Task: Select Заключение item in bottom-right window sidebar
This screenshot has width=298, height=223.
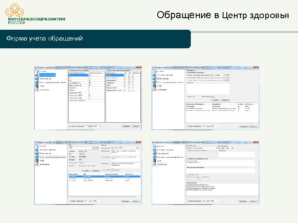Action: pyautogui.click(x=162, y=164)
